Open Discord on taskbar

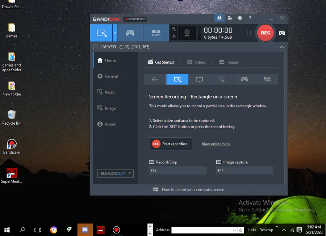[85, 230]
